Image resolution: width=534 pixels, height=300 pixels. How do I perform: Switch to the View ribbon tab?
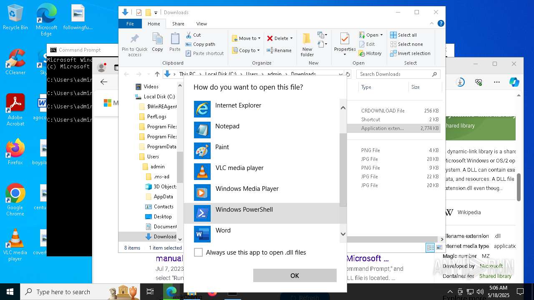coord(202,24)
